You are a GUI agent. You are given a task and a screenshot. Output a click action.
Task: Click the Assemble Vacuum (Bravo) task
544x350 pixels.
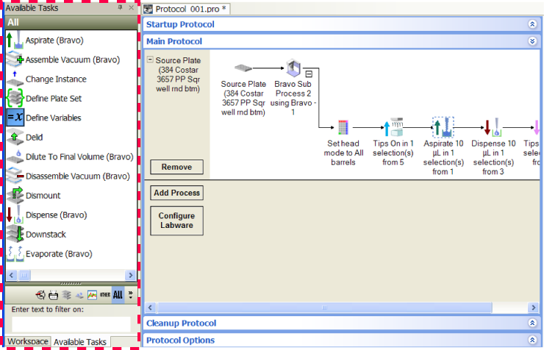[72, 60]
